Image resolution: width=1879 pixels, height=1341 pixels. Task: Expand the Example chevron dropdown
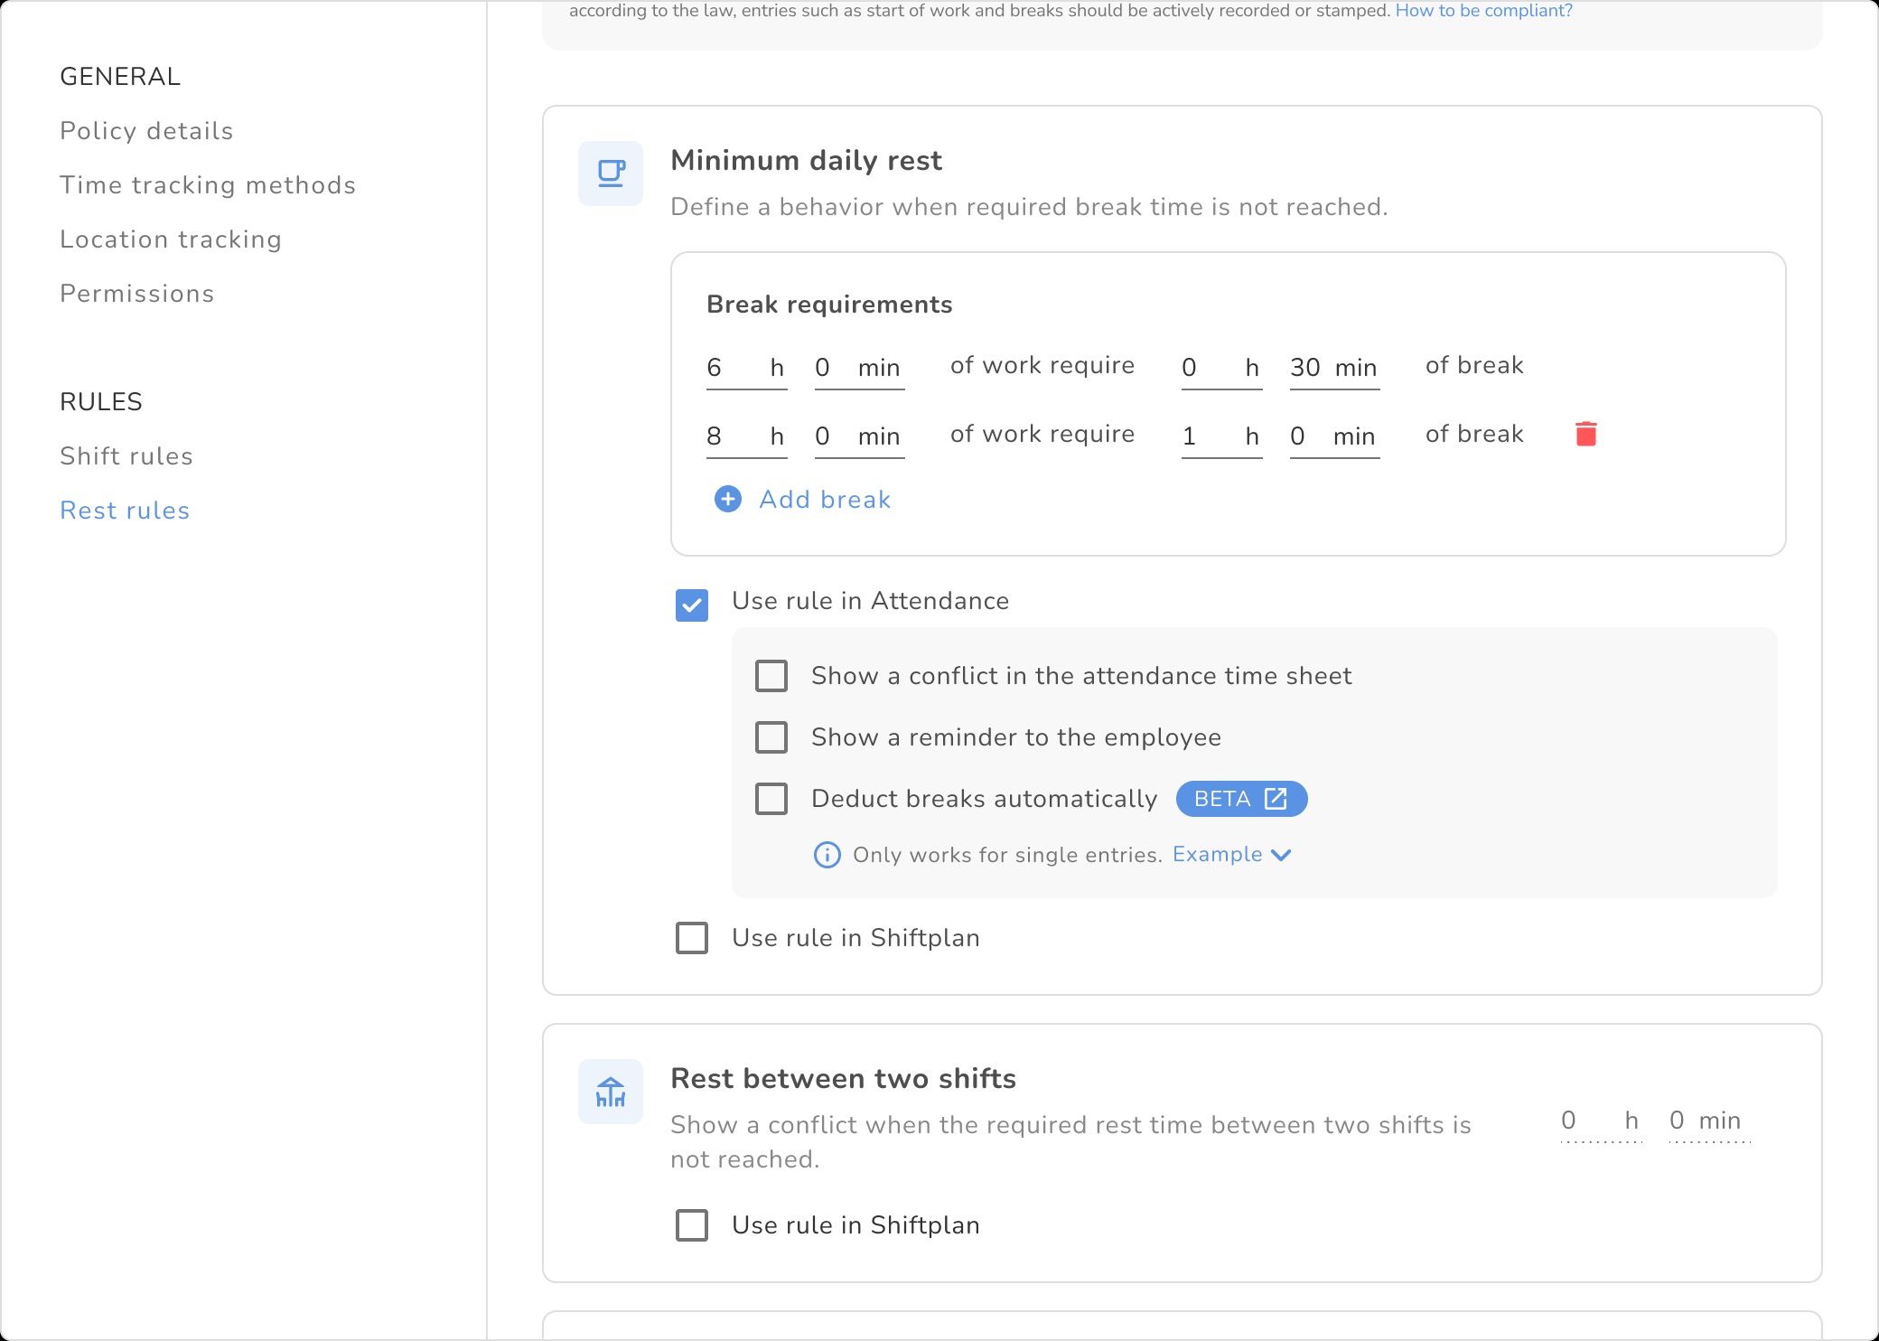click(x=1281, y=855)
